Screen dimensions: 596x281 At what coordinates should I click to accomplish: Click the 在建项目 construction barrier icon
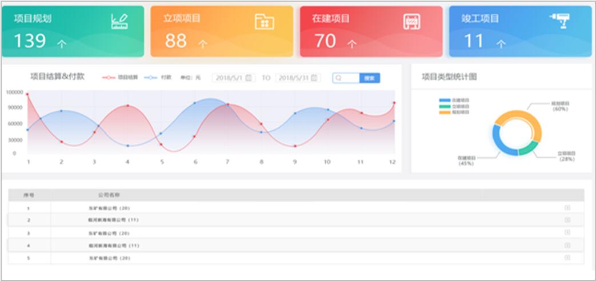tap(411, 21)
